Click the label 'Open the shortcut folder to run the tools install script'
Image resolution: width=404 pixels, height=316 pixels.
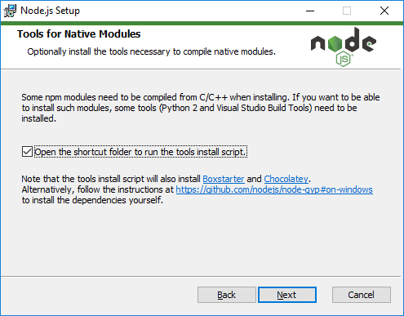coord(140,152)
